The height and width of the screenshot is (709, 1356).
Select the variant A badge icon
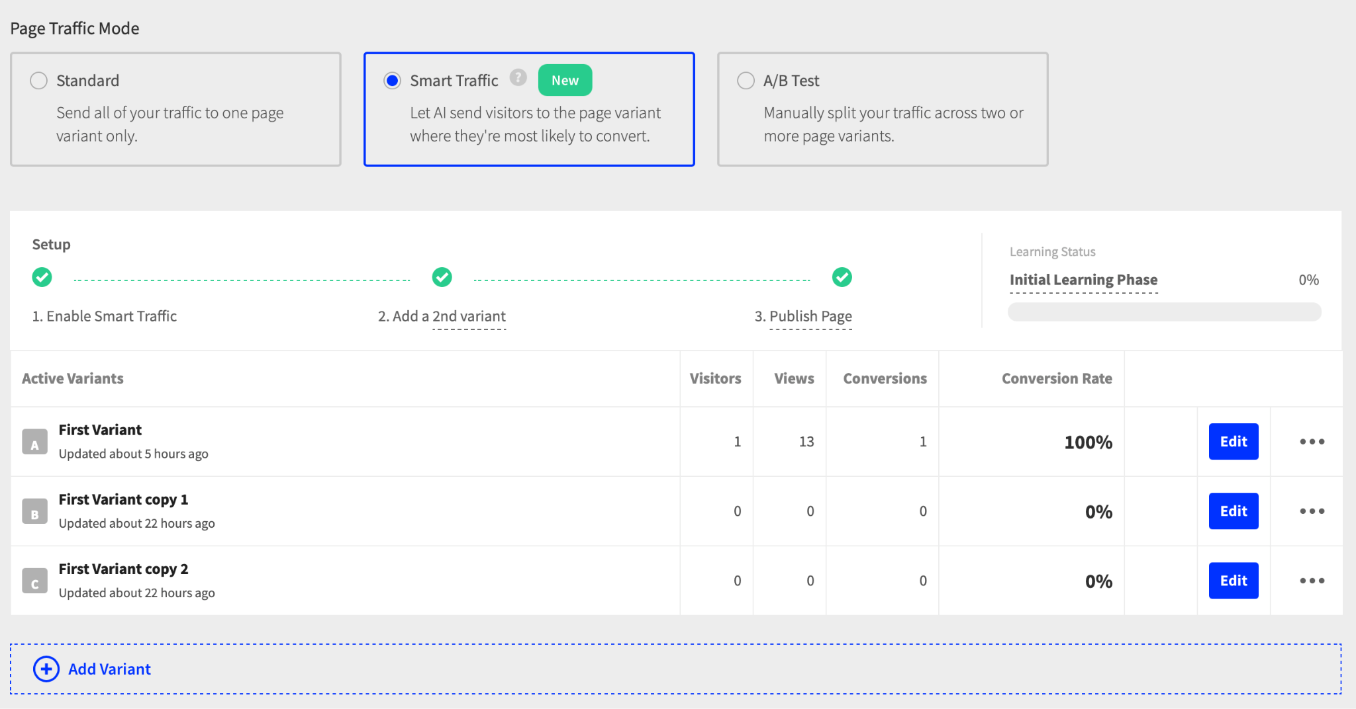point(34,442)
